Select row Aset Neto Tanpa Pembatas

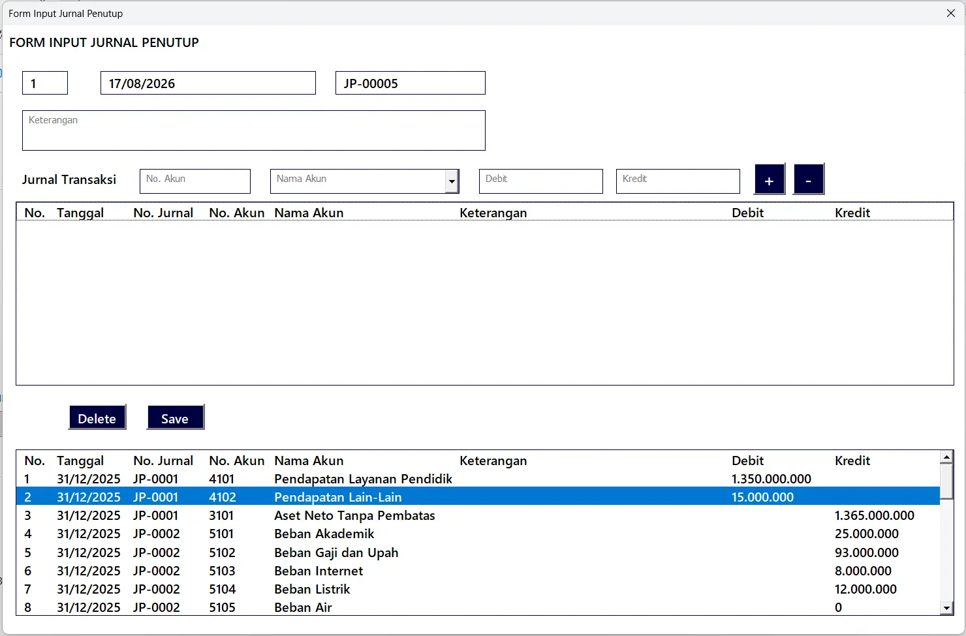click(x=478, y=515)
